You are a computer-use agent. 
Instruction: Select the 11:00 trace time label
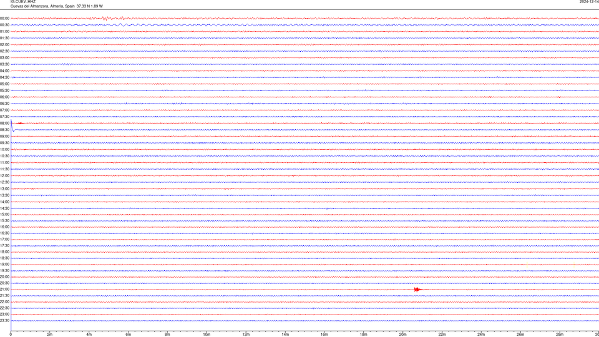[x=4, y=163]
